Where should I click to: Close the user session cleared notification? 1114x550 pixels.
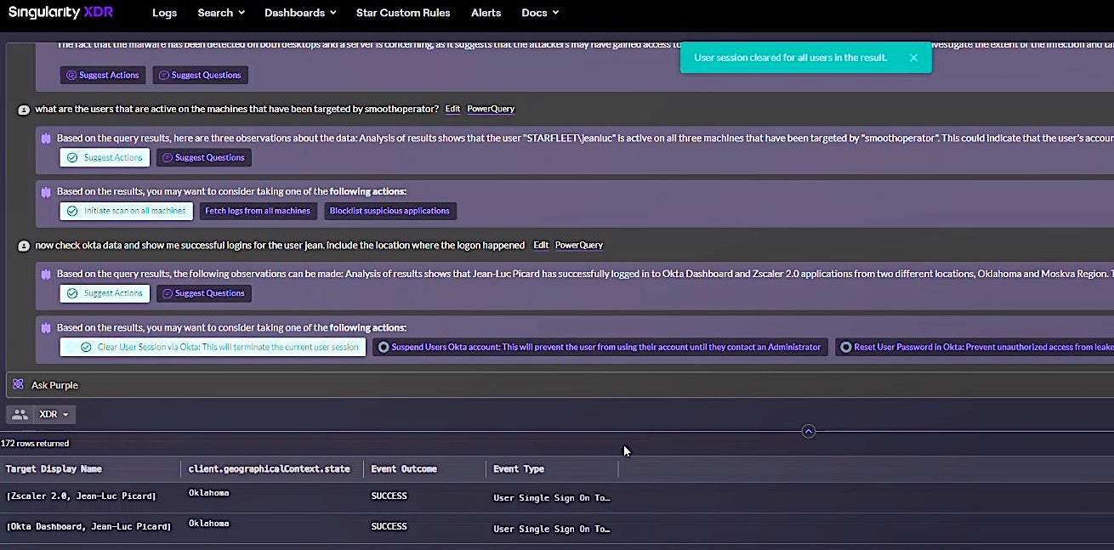pyautogui.click(x=913, y=58)
